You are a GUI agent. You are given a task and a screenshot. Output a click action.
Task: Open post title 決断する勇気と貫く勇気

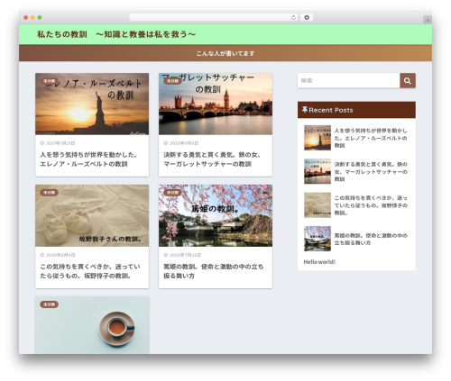[x=212, y=159]
